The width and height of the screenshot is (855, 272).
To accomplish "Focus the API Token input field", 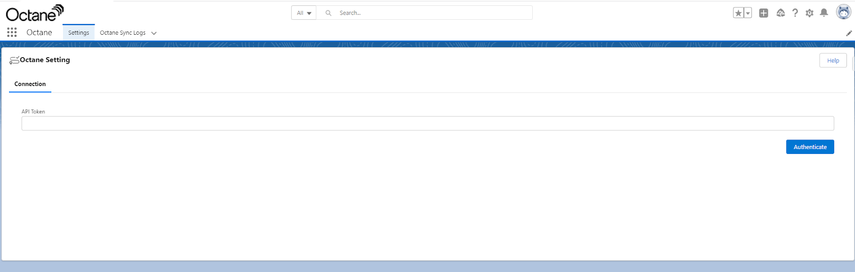I will point(428,123).
